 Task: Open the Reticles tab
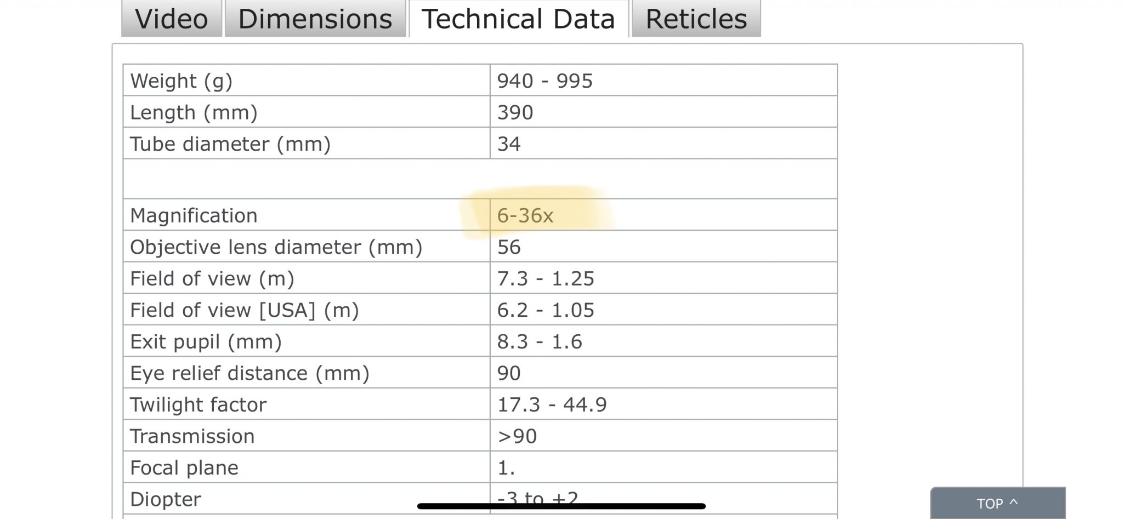coord(696,19)
